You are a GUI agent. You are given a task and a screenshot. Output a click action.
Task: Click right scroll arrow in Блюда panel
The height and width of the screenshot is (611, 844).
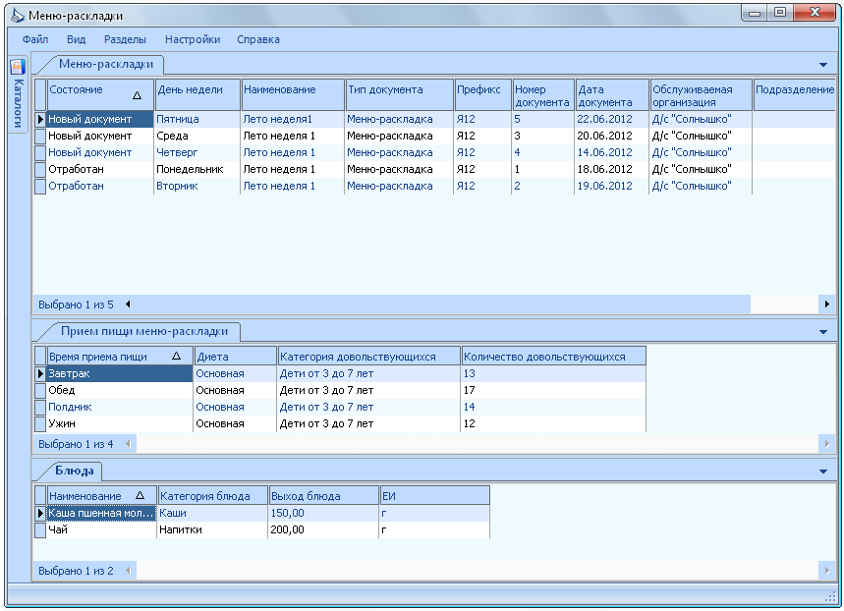[x=827, y=571]
